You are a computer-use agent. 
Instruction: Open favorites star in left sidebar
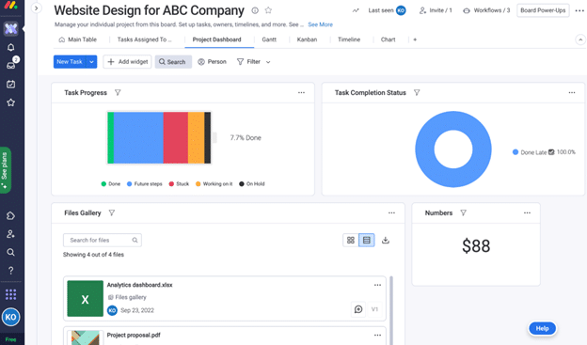click(x=11, y=102)
